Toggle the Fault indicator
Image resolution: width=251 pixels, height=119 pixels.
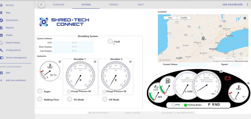pos(110,41)
